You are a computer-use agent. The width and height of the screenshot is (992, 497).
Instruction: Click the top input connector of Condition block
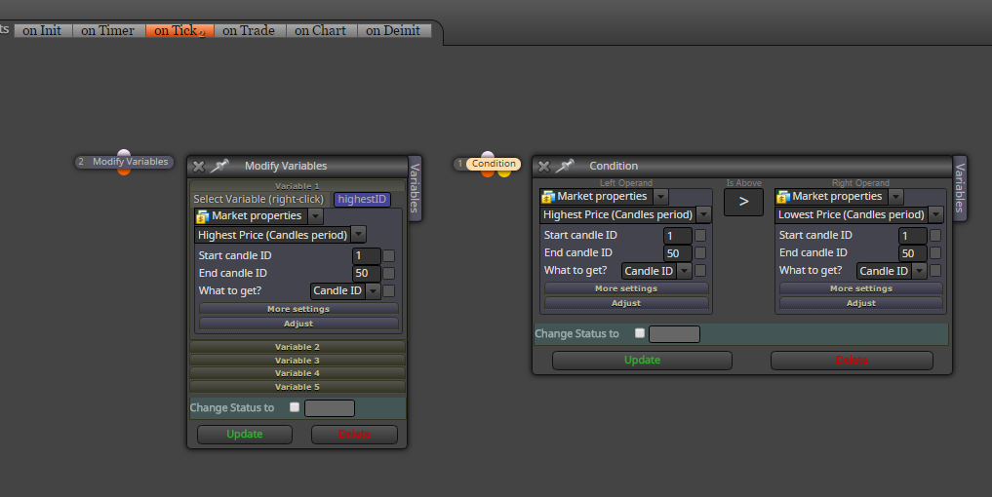click(x=487, y=154)
